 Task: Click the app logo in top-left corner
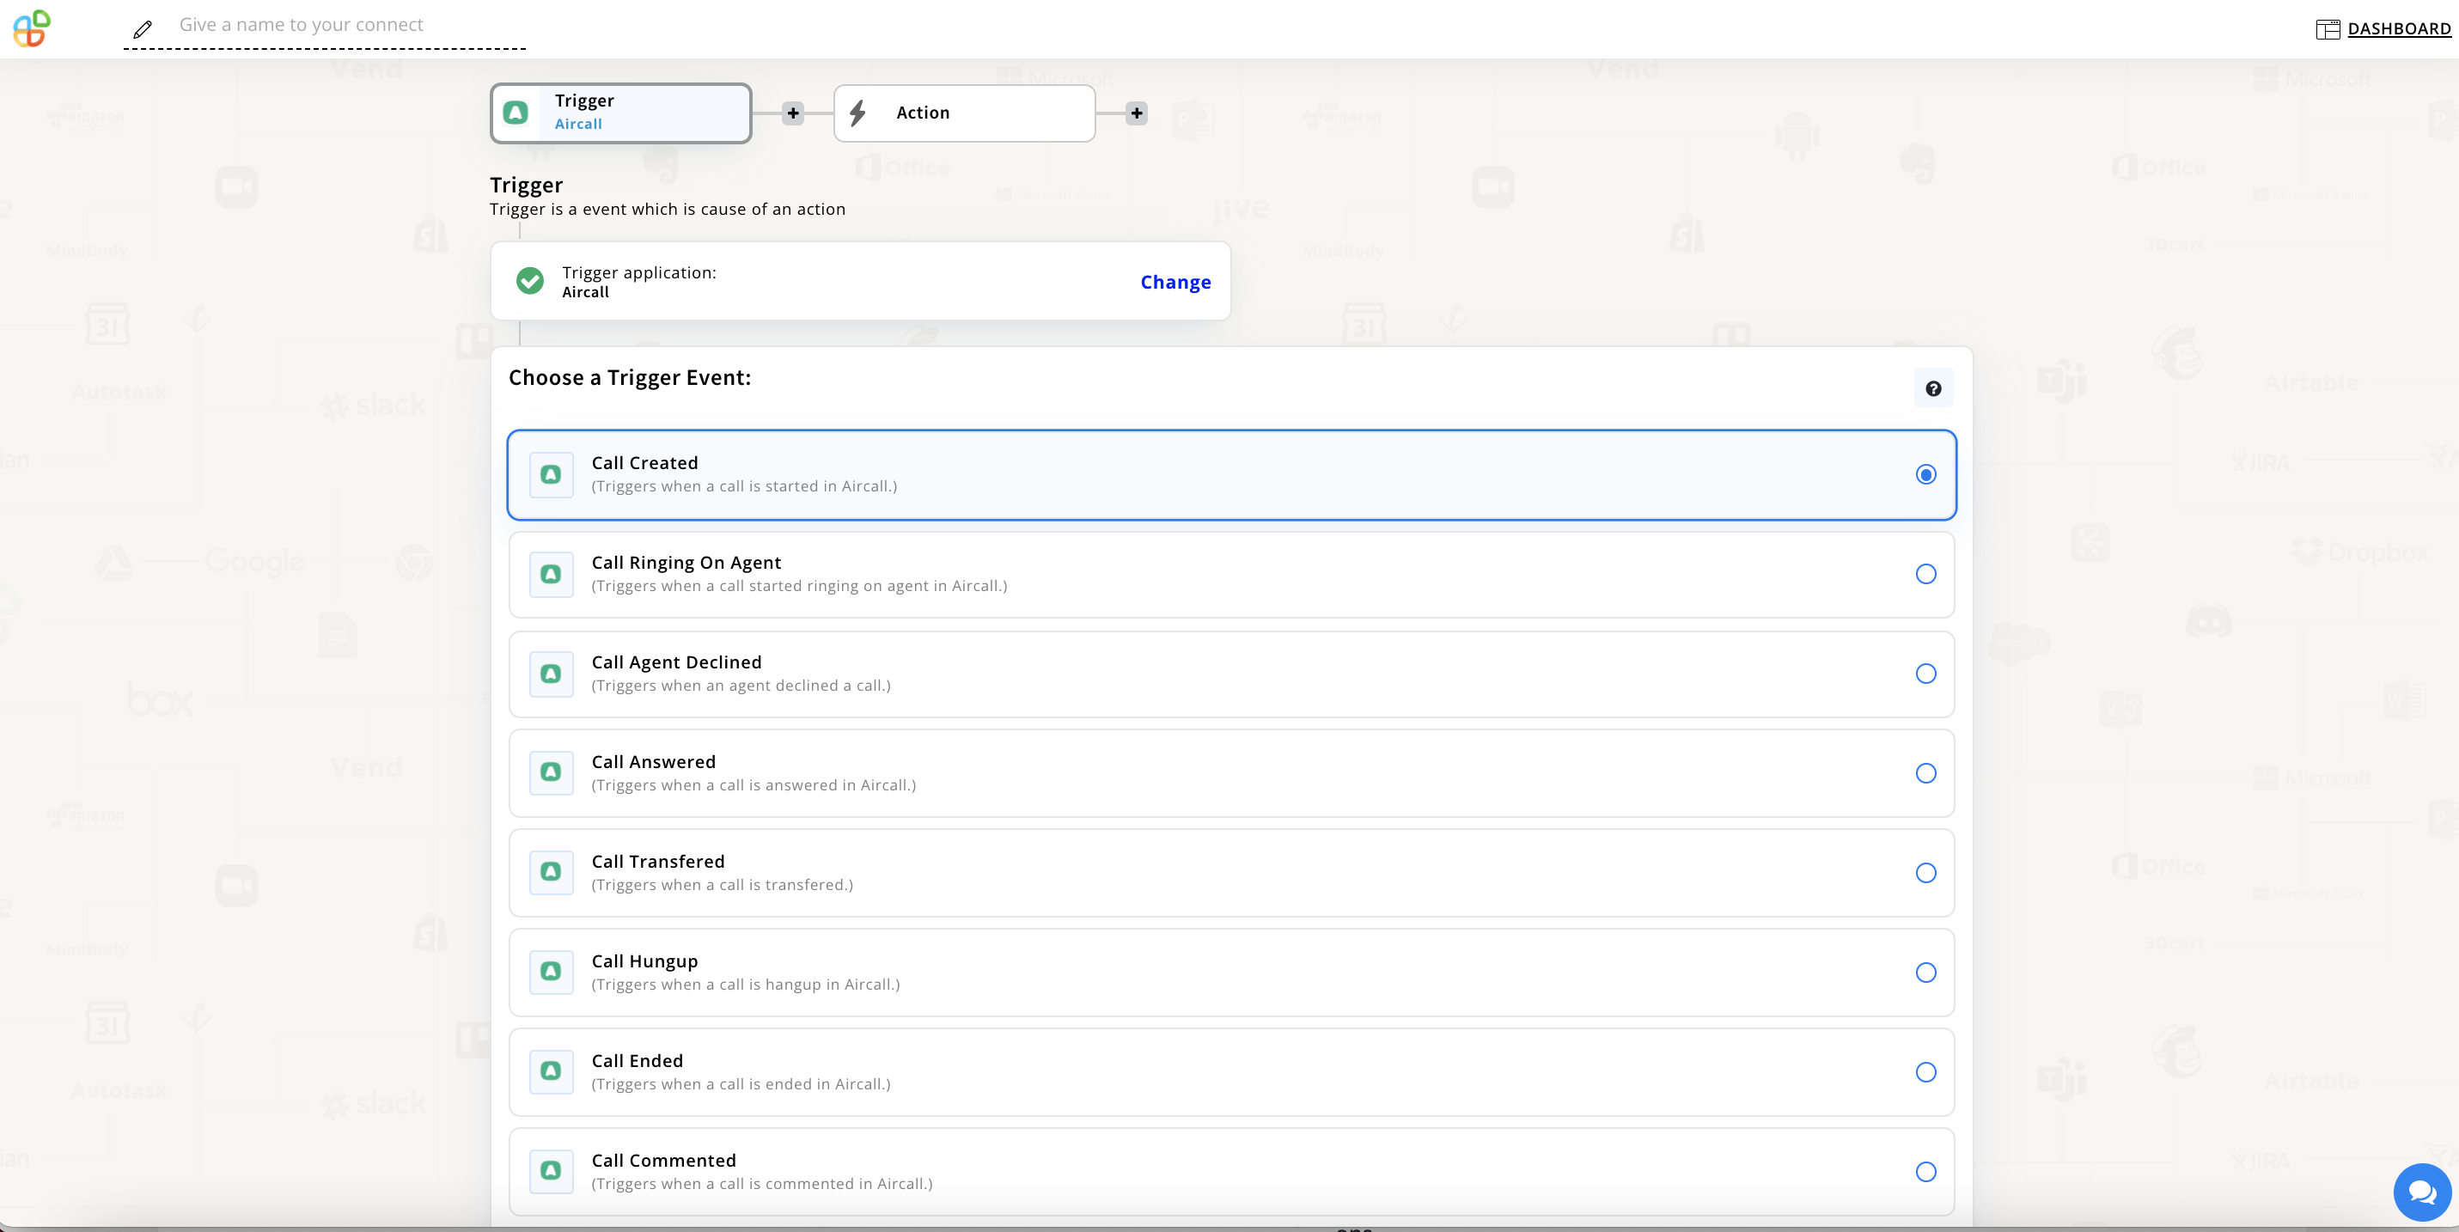[x=32, y=27]
